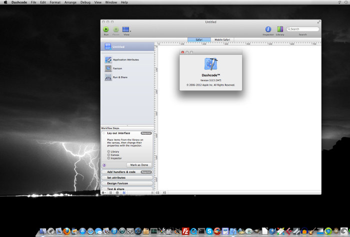The image size is (350, 237).
Task: Open the File menu
Action: (x=33, y=2)
